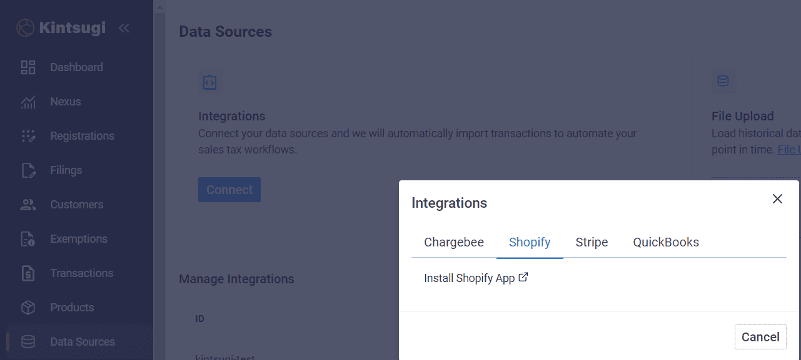Open the Install Shopify App link
The image size is (801, 360).
(x=476, y=278)
